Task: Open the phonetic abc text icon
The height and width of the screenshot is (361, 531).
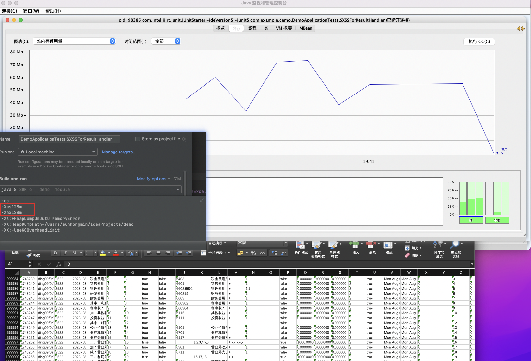Action: [x=130, y=253]
